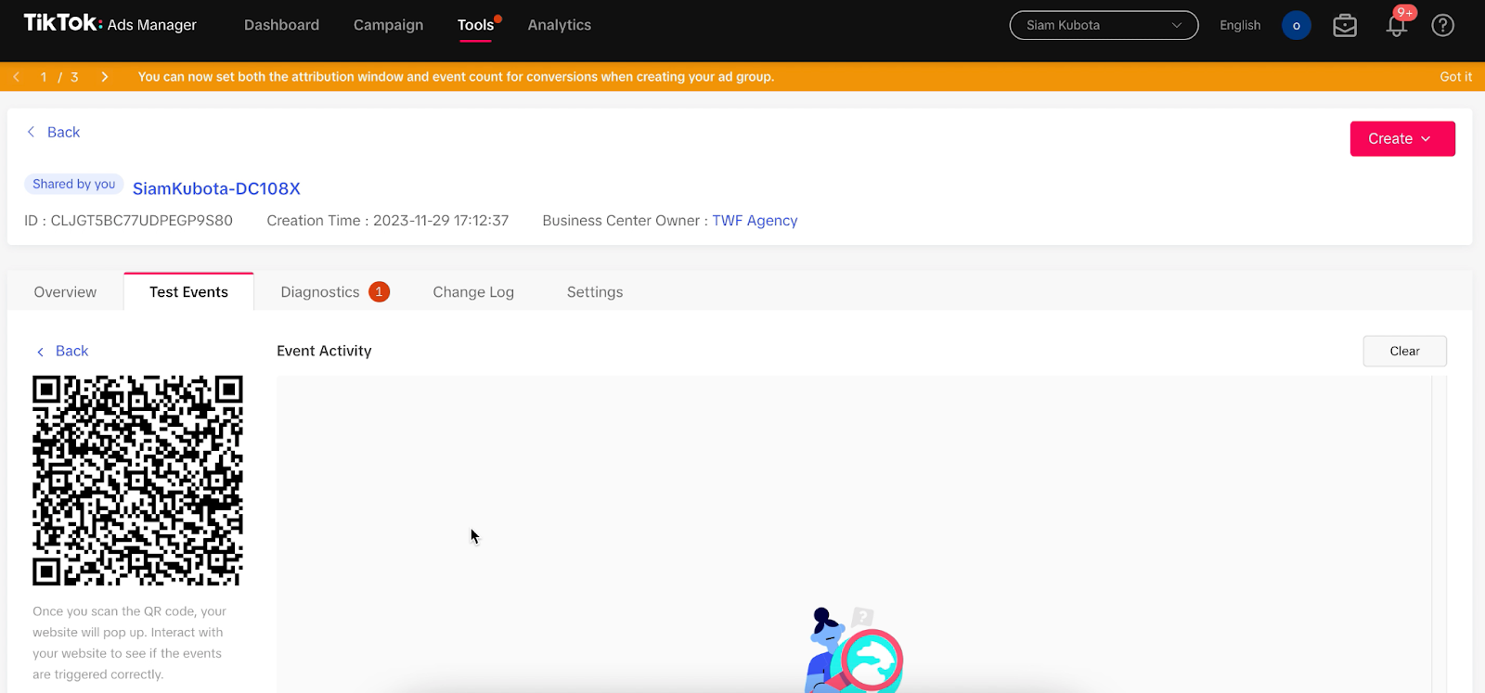
Task: Click the Back link above QR code
Action: tap(71, 351)
